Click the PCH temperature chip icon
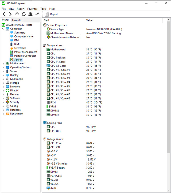 [x=48, y=102]
